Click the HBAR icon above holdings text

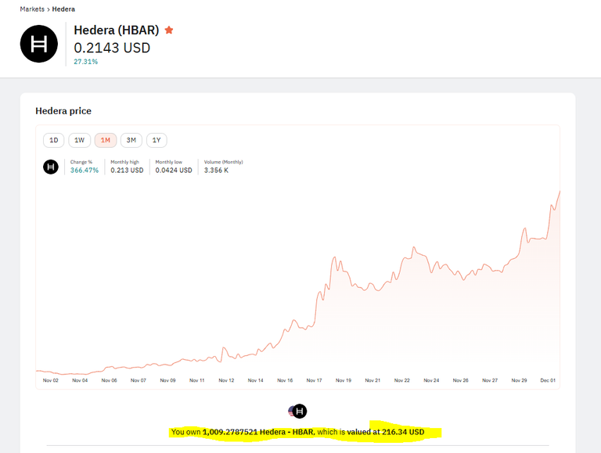click(x=300, y=412)
